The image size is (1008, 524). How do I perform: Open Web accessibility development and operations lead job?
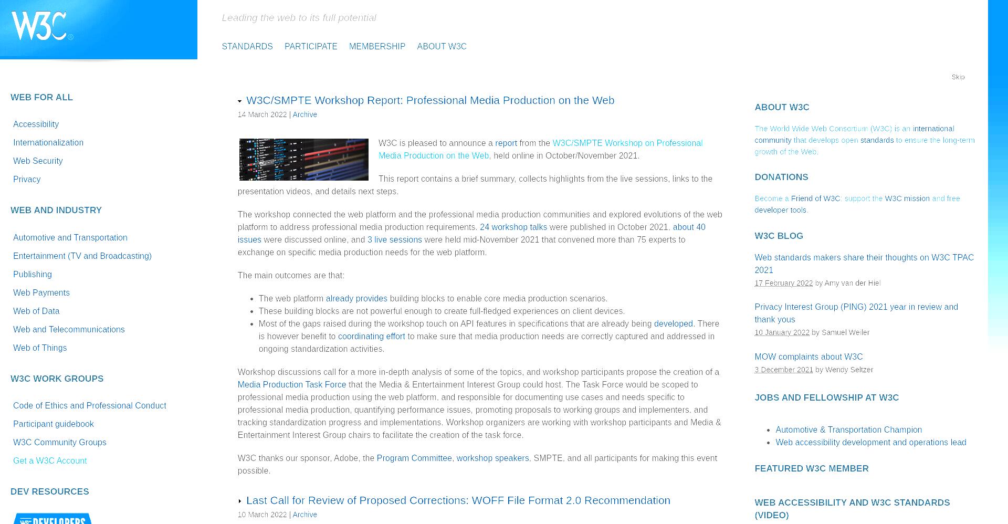click(871, 442)
